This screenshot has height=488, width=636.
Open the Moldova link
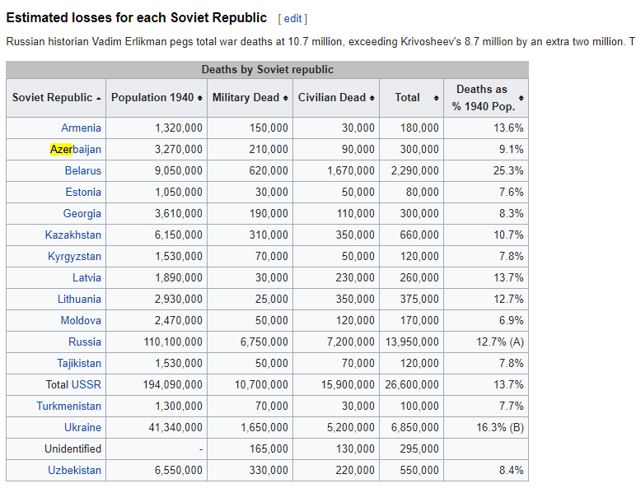pos(81,321)
